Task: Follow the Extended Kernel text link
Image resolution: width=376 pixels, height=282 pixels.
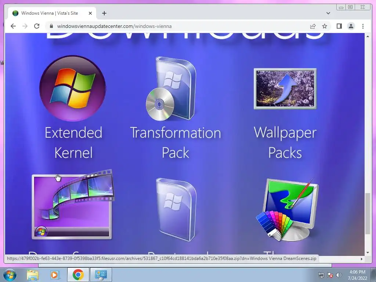Action: point(73,143)
